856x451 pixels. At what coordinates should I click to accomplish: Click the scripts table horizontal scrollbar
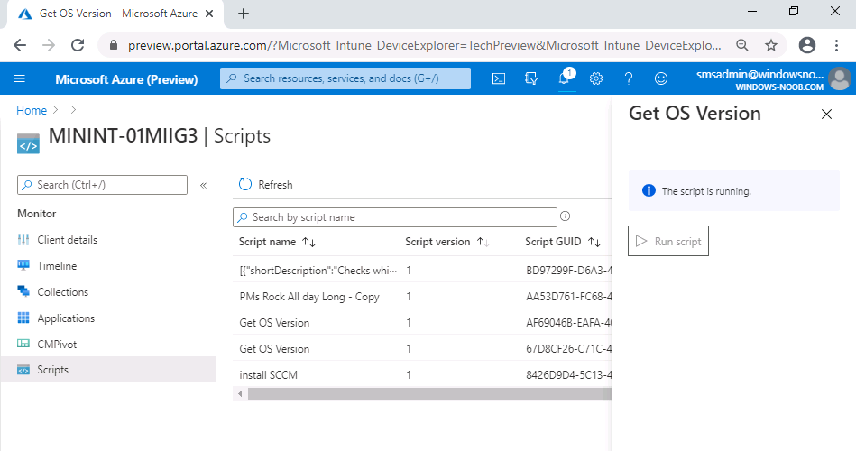tap(429, 393)
